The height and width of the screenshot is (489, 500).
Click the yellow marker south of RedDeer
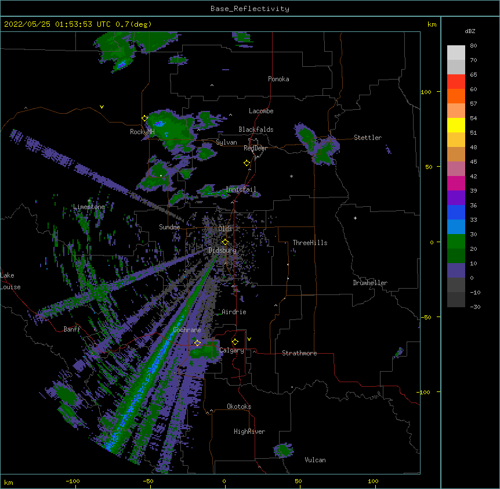click(247, 163)
